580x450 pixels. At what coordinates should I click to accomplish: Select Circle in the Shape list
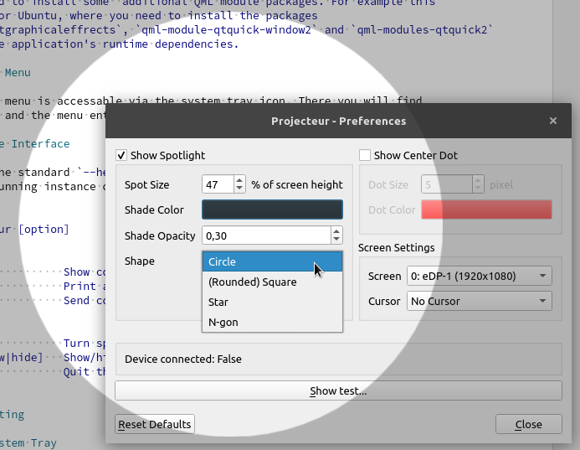(x=272, y=261)
